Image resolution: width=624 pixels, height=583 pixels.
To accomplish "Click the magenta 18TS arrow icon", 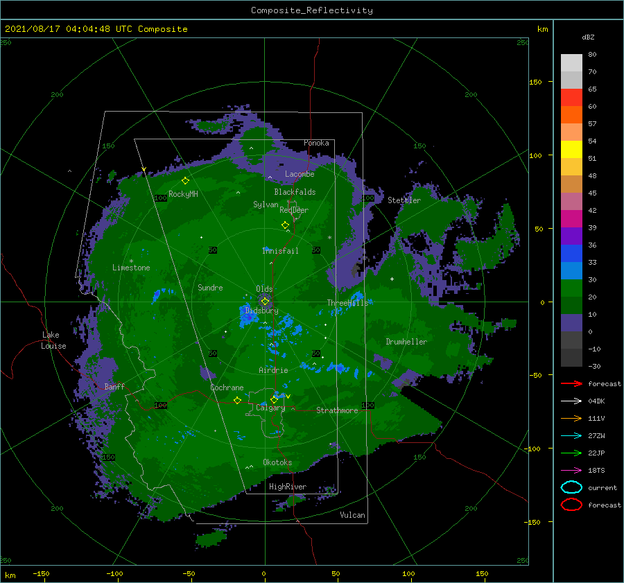I will click(x=571, y=471).
